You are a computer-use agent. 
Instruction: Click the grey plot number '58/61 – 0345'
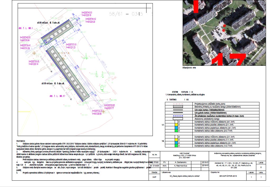(x=126, y=14)
